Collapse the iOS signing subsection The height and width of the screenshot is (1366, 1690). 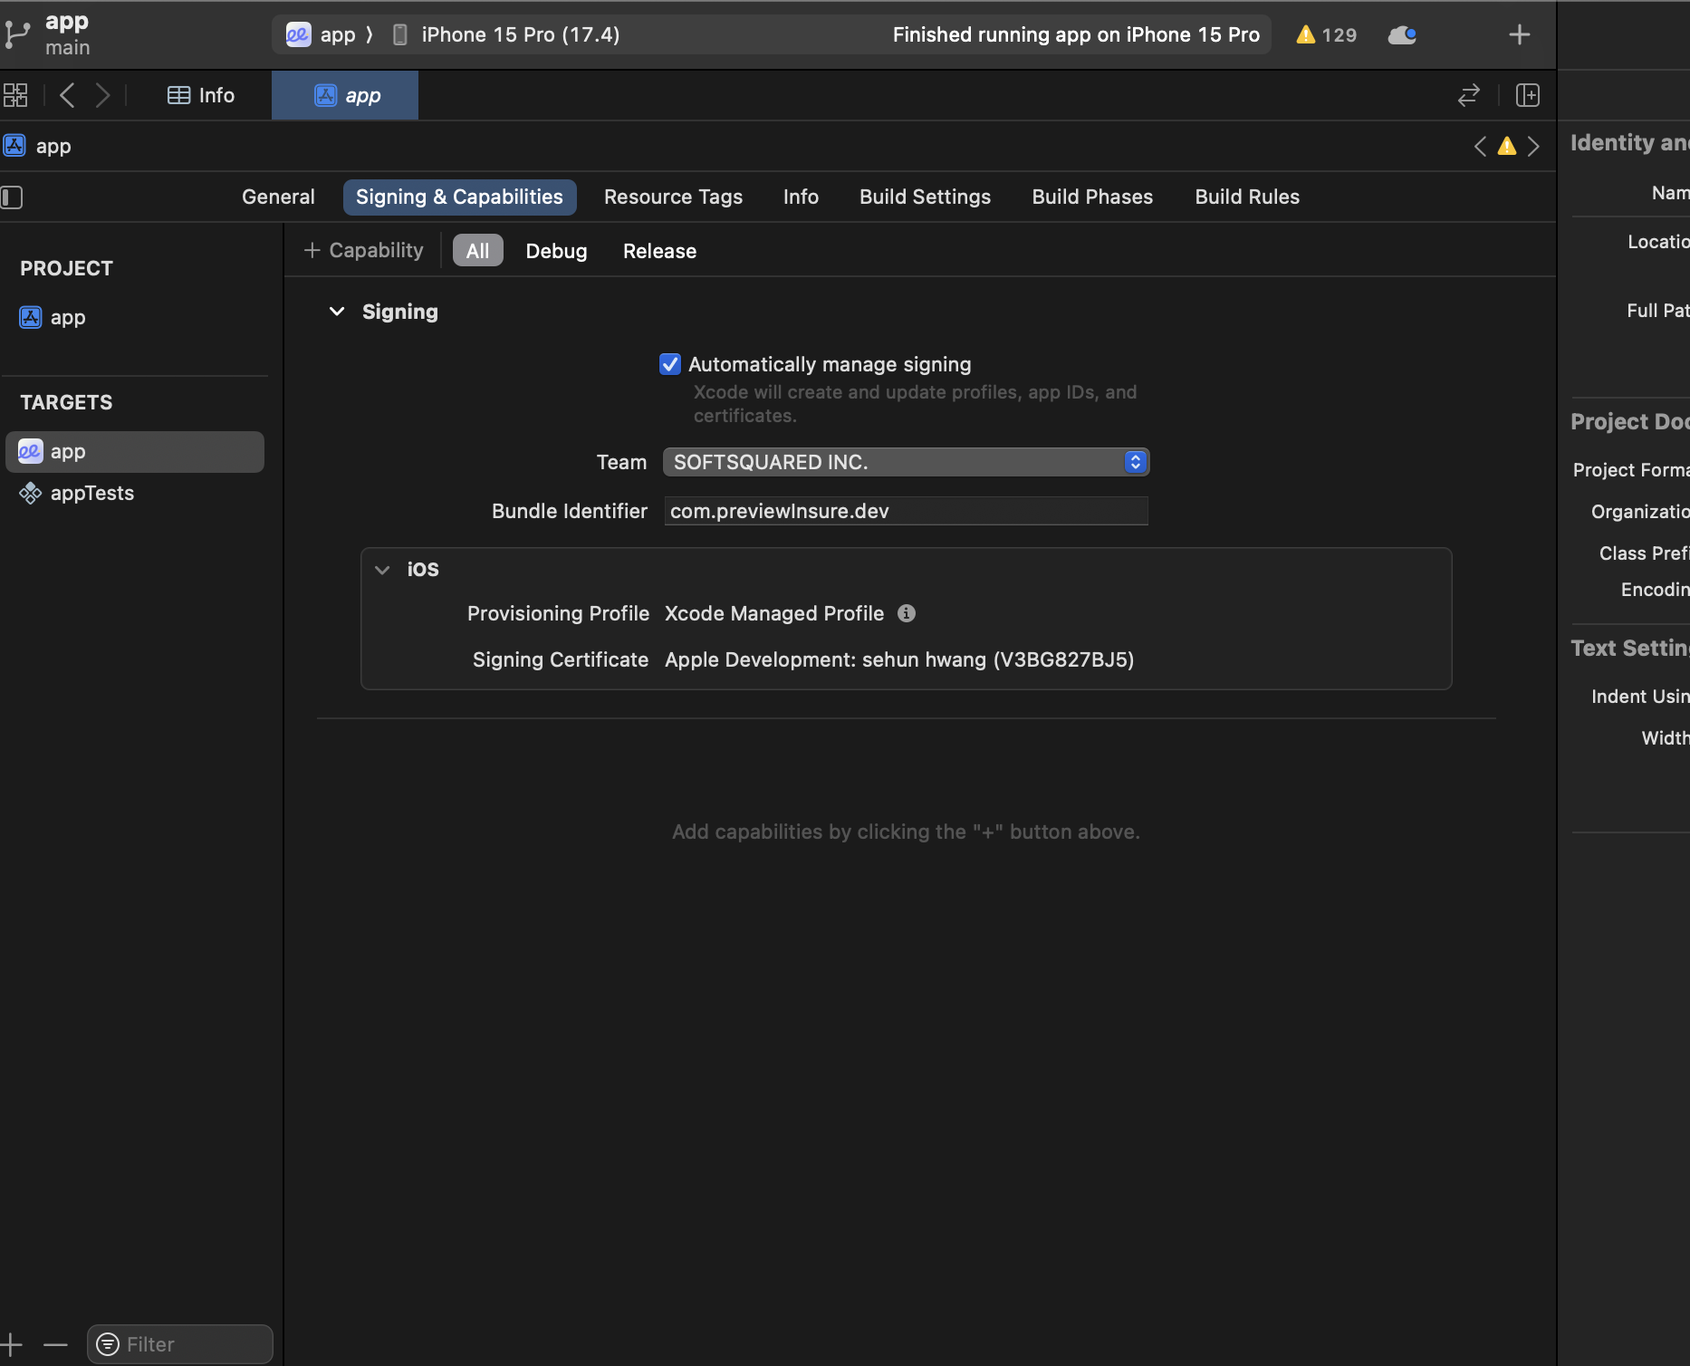click(x=382, y=570)
